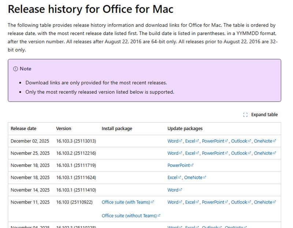This screenshot has width=293, height=228.
Task: Click external-link icon after Office suite (with Teams)
Action: [x=152, y=202]
